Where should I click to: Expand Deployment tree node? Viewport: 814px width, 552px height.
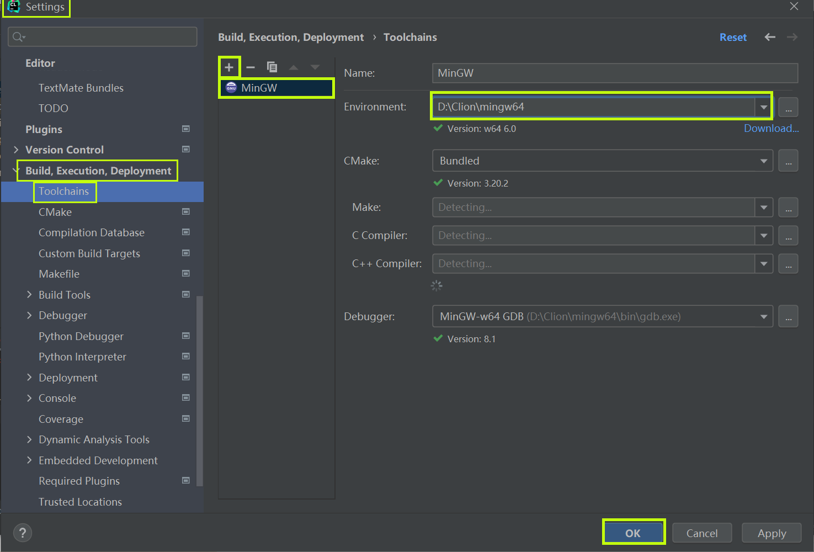29,378
